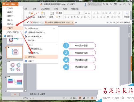134x102 pixels.
Task: Start slideshow from current slide icon
Action: (x=31, y=13)
